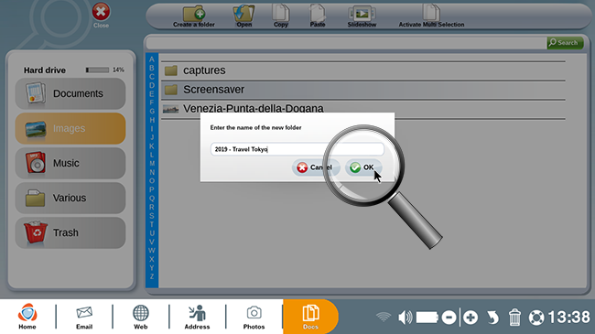
Task: Click the back arrow icon
Action: pyautogui.click(x=492, y=318)
